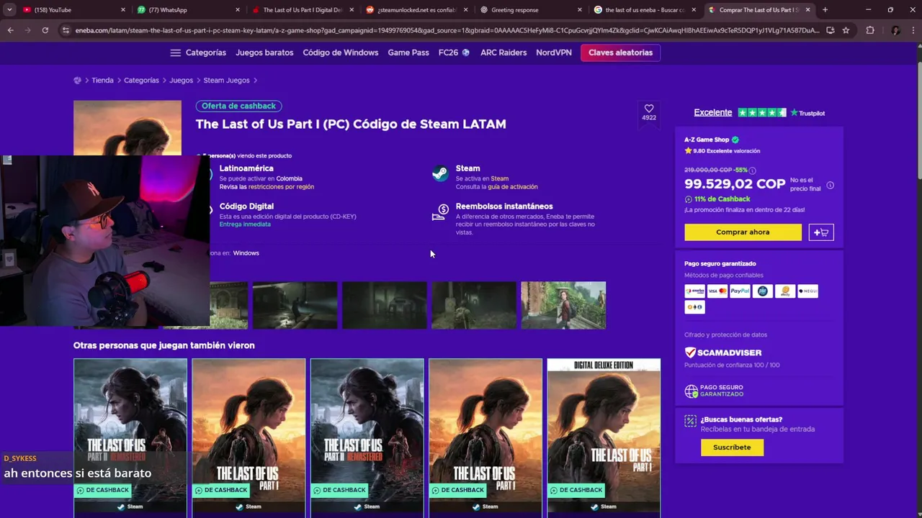
Task: Click the Claves aleatorias button
Action: coord(620,53)
